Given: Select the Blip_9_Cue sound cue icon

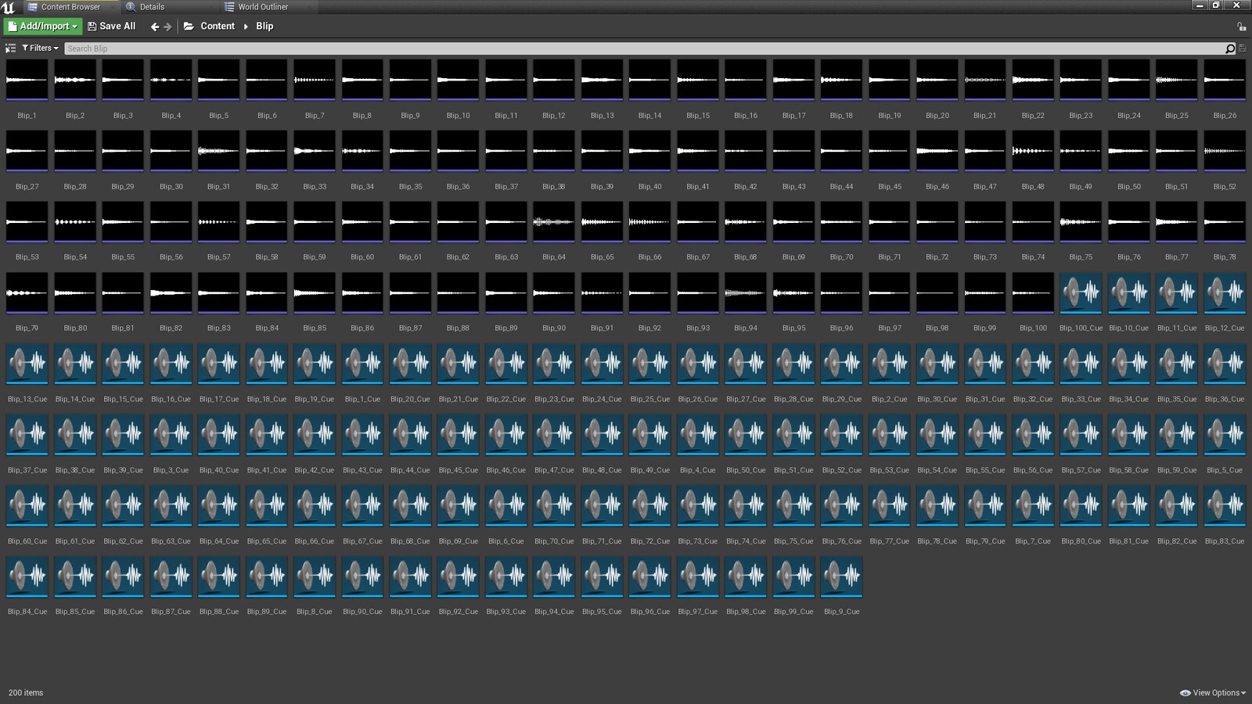Looking at the screenshot, I should coord(841,576).
